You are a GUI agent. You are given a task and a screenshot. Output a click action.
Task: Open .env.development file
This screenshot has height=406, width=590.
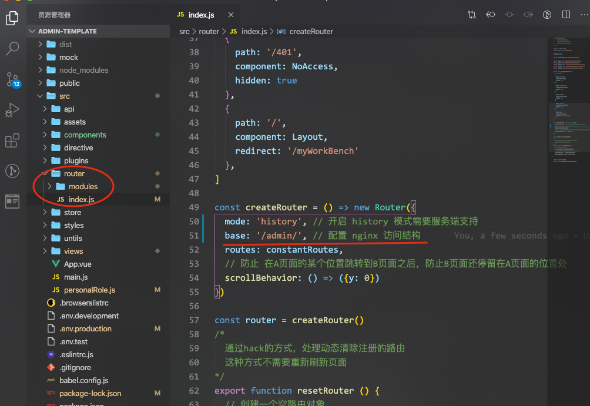pyautogui.click(x=99, y=316)
